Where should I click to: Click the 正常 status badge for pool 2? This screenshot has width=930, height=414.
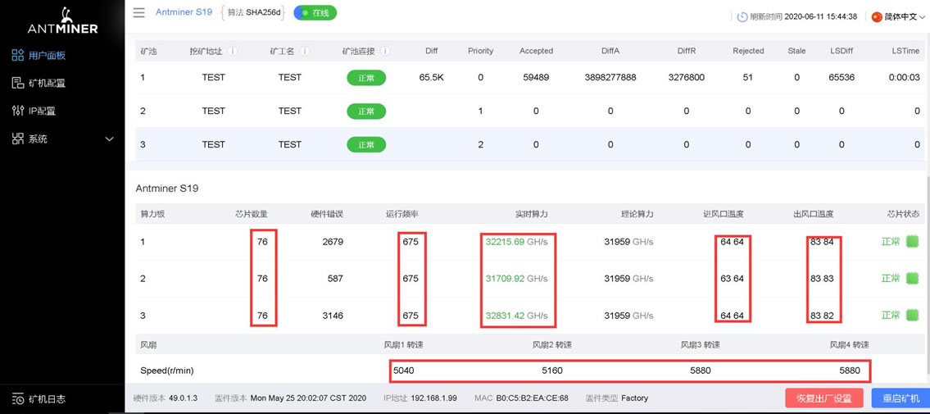(365, 111)
